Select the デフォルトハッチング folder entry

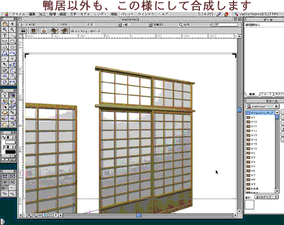click(x=261, y=113)
